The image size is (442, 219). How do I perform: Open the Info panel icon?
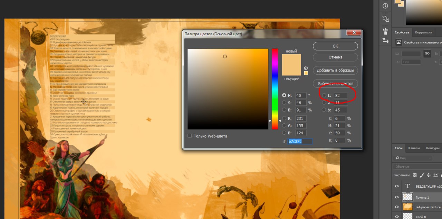(x=386, y=6)
